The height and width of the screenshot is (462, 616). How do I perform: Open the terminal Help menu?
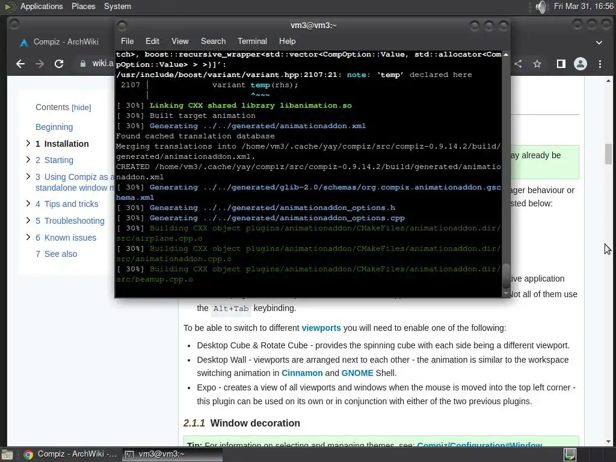coord(287,42)
